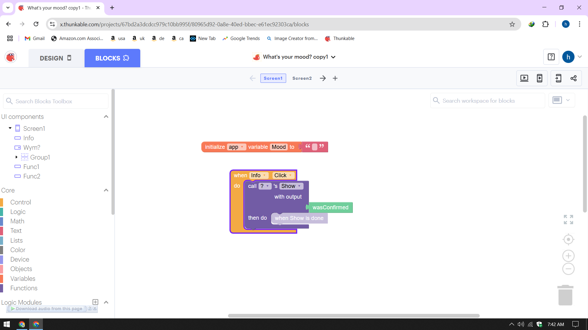Open web preview with the play-screen icon
Viewport: 588px width, 330px height.
pos(524,78)
